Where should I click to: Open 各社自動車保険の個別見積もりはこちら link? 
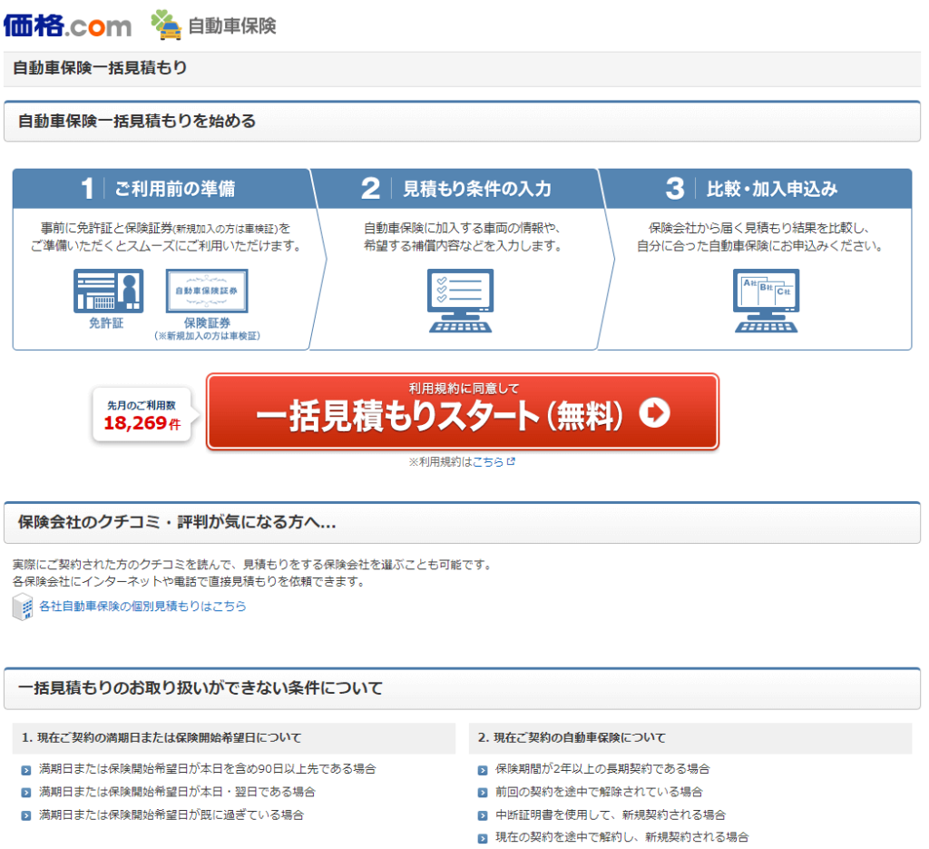point(142,607)
